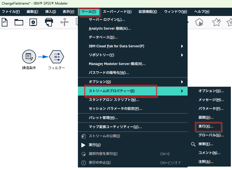Choose パラメータ(P)... in submenu
232x170 pixels.
209,109
